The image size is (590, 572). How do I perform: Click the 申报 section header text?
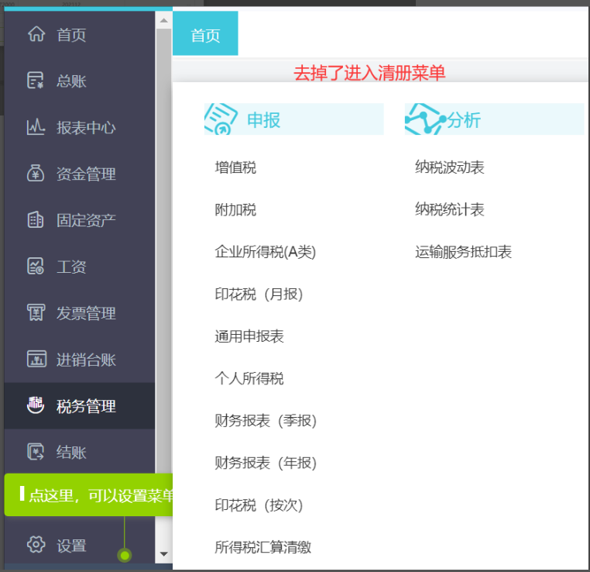263,119
